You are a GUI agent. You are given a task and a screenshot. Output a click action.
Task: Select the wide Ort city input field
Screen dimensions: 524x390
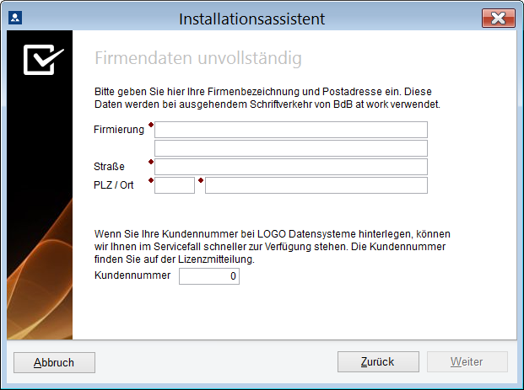click(x=316, y=185)
